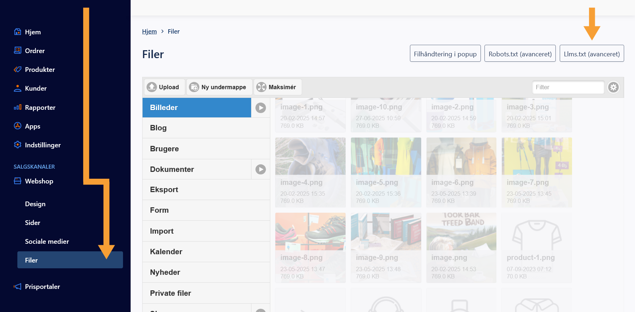Open Produkter section
This screenshot has width=635, height=312.
(x=40, y=69)
